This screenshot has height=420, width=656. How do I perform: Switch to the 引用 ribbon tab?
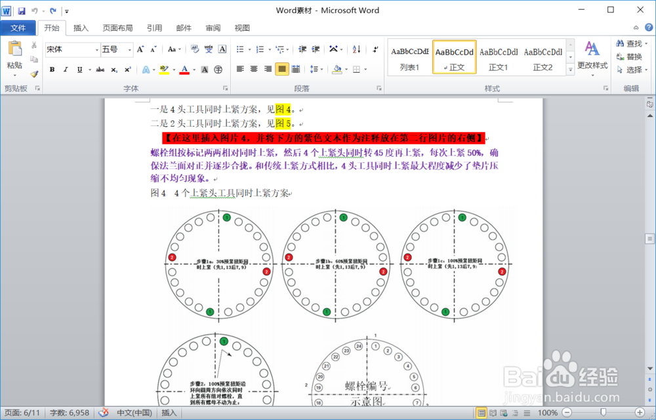pyautogui.click(x=154, y=28)
